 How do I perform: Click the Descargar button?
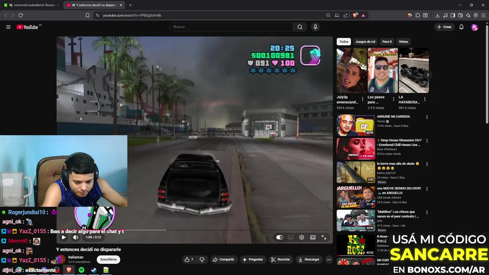[x=309, y=259]
